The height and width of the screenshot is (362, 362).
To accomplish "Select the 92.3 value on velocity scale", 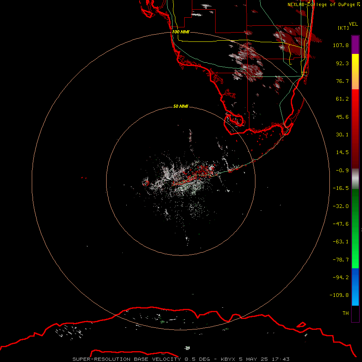I will [x=342, y=63].
